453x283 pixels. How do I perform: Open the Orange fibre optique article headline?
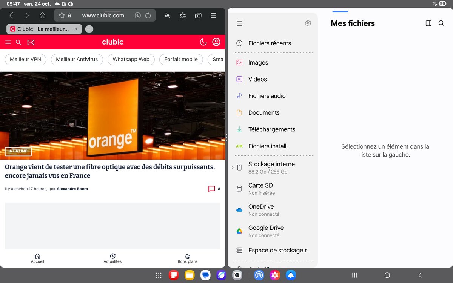pos(110,171)
